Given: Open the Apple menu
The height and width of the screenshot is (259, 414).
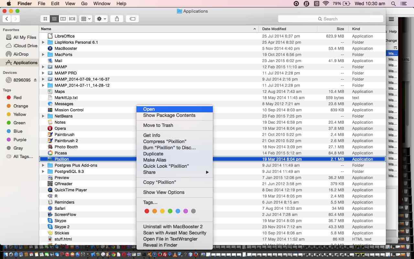Looking at the screenshot, I should coord(8,4).
